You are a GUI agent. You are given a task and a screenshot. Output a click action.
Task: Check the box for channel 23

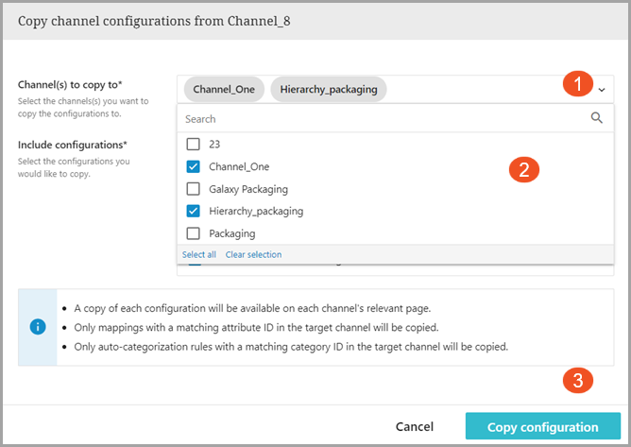(x=194, y=145)
